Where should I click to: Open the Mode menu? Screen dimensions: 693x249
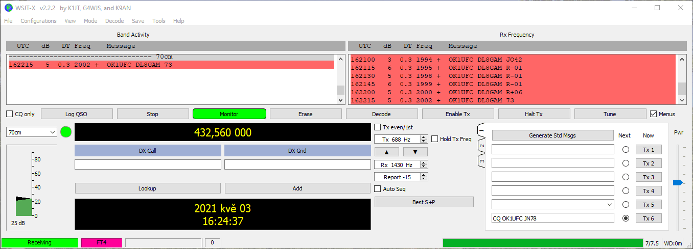(90, 21)
